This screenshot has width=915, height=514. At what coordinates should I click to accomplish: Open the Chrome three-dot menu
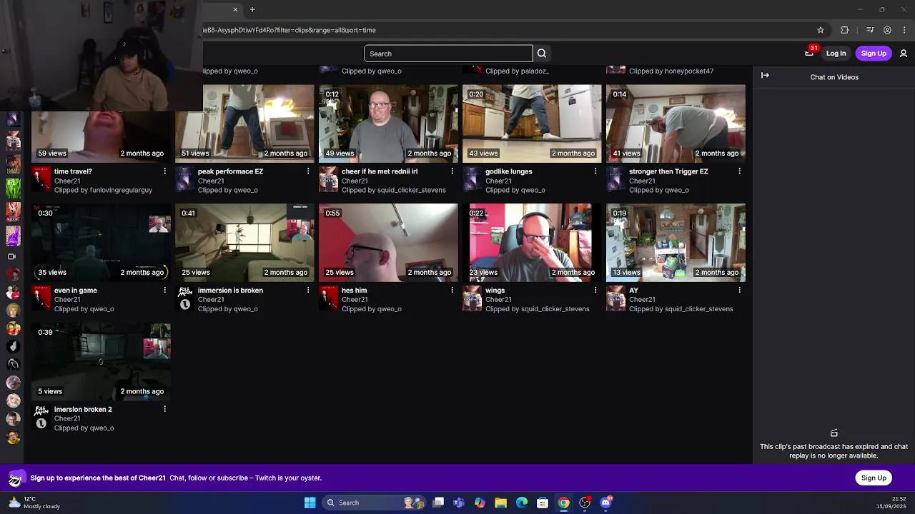point(905,30)
